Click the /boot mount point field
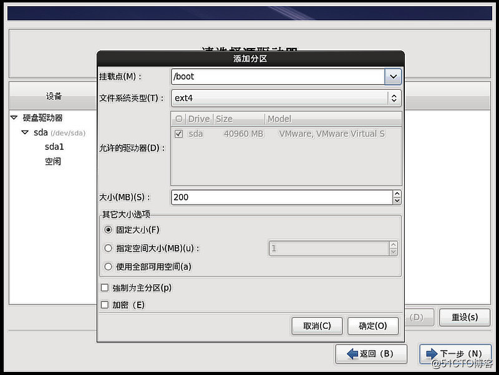 pyautogui.click(x=278, y=77)
